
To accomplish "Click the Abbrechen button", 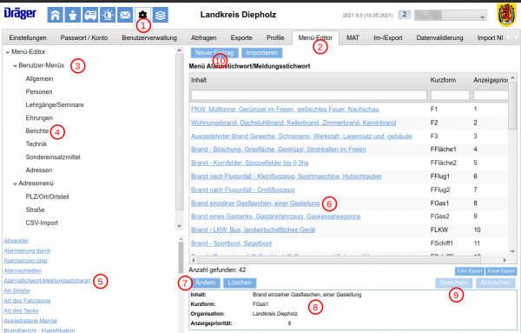I will [495, 283].
